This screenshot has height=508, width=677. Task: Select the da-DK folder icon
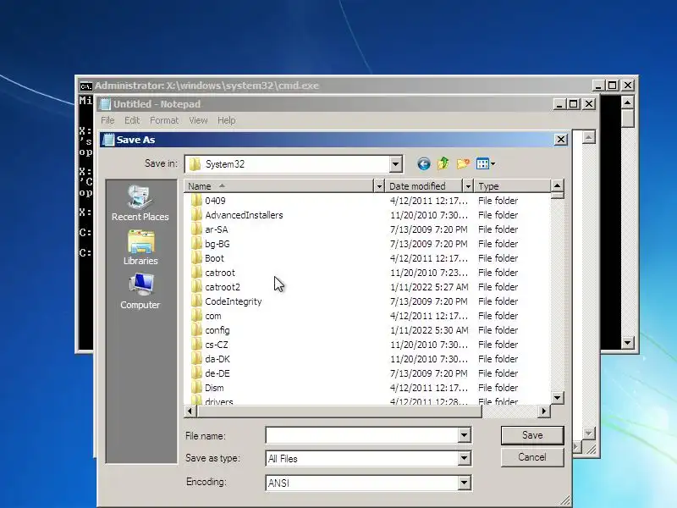point(196,359)
